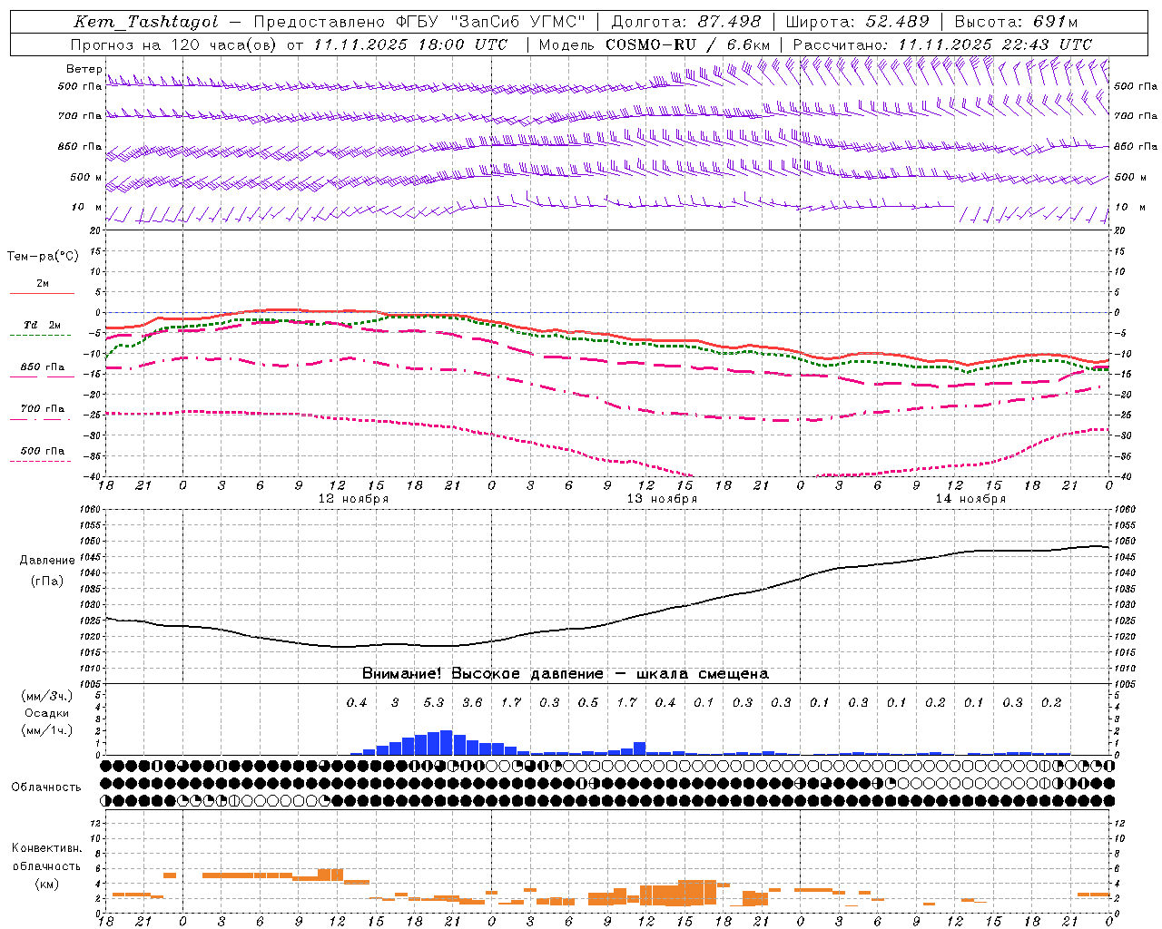1162x929 pixels.
Task: Click 'Внимание! Высокое давление' warning text
Action: 482,673
